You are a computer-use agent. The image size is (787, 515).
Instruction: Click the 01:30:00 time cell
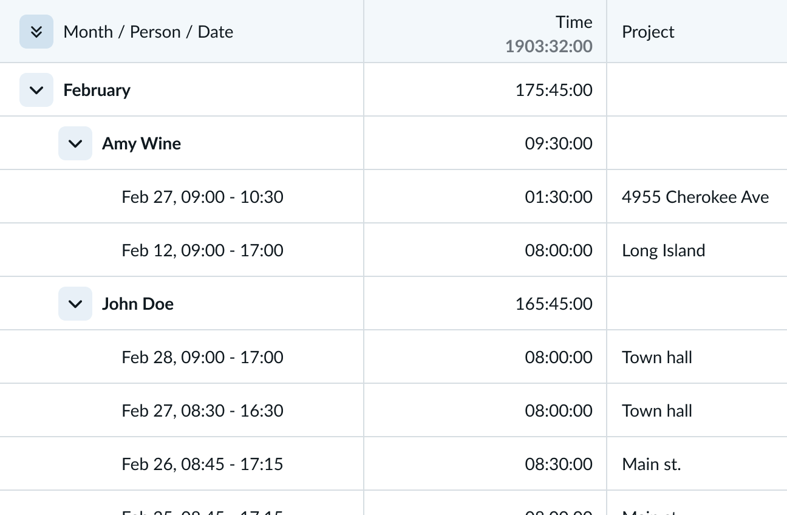point(559,197)
